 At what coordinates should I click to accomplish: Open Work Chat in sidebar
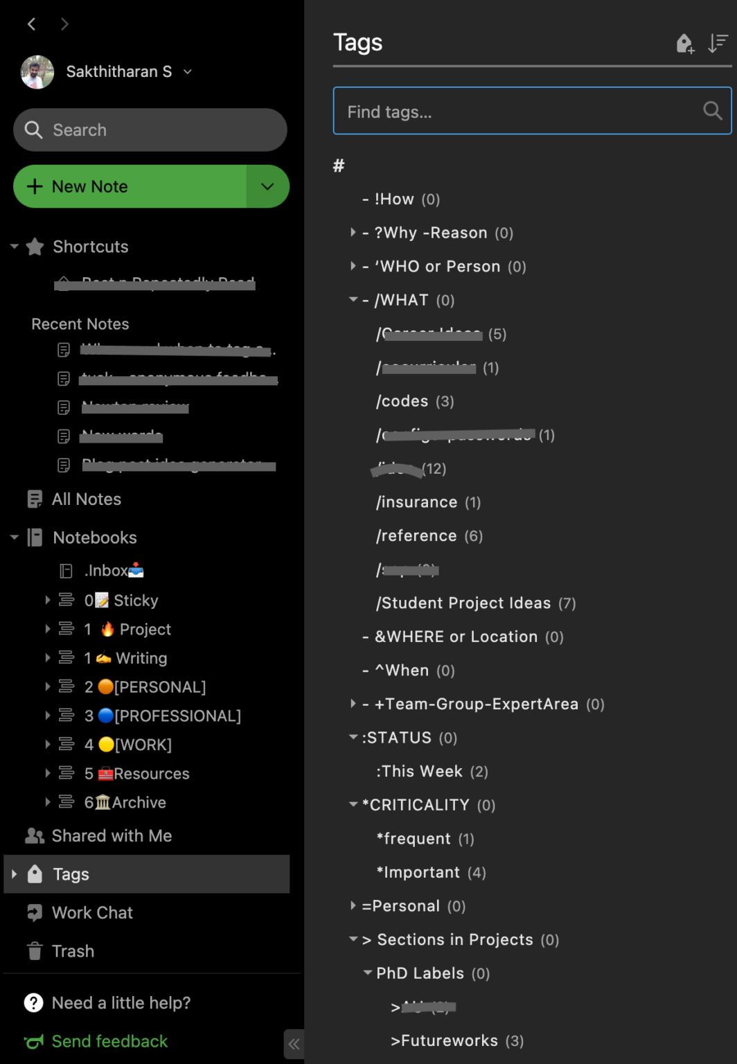91,913
